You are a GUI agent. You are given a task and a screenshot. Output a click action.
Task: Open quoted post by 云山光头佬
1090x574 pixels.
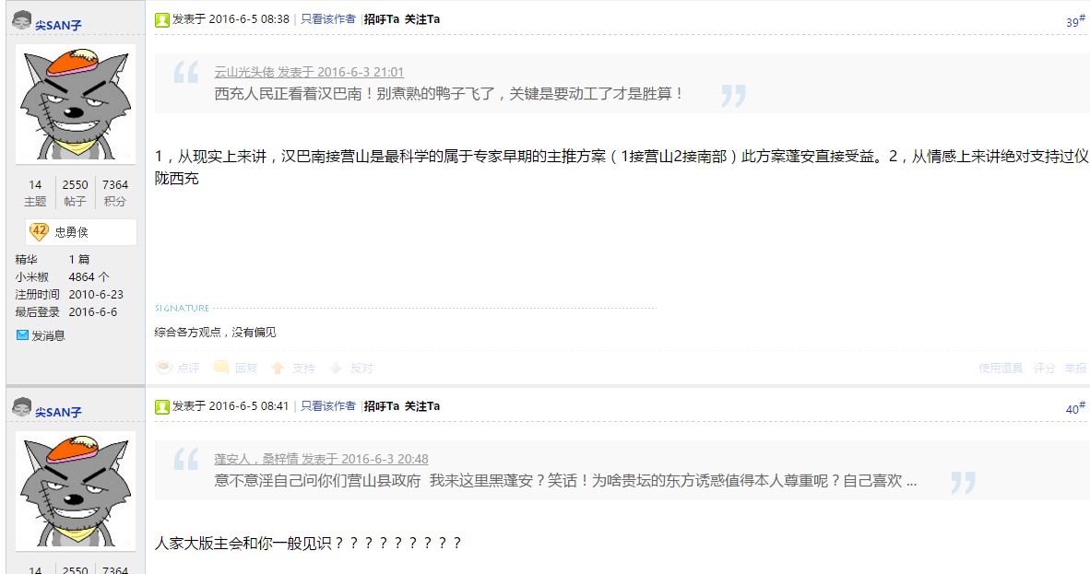(x=309, y=72)
